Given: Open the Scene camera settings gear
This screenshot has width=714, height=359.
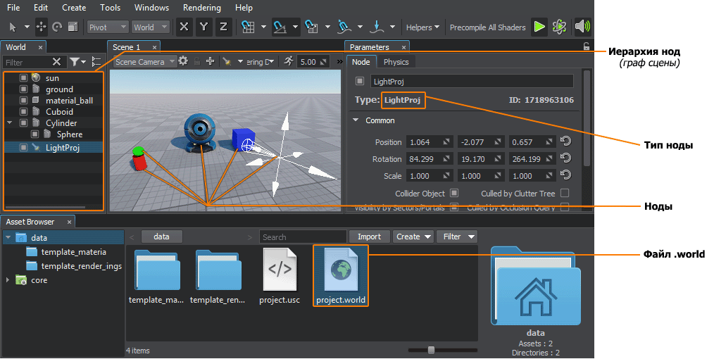Looking at the screenshot, I should click(183, 61).
